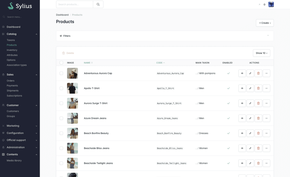Sort the table by the Name column

click(x=88, y=63)
